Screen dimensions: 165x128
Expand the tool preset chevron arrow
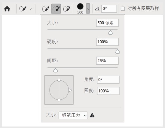(31, 9)
